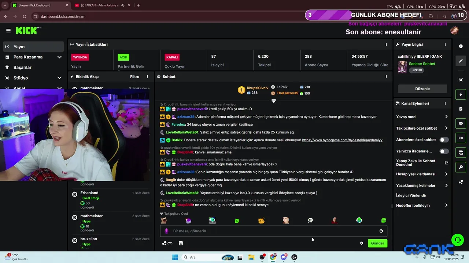
Task: Open Kanal Eylemleri three-dot menu
Action: [445, 103]
